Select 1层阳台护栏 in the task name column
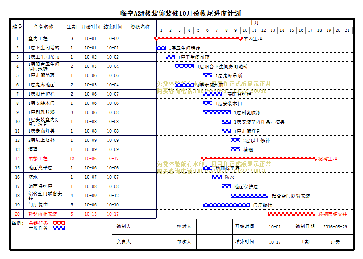 pos(41,94)
